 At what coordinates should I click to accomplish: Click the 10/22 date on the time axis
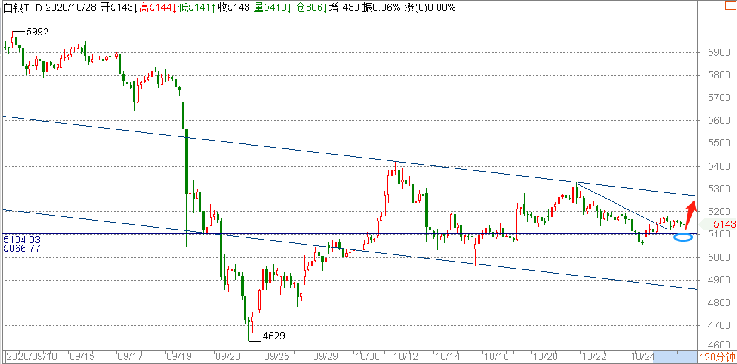[x=593, y=356]
